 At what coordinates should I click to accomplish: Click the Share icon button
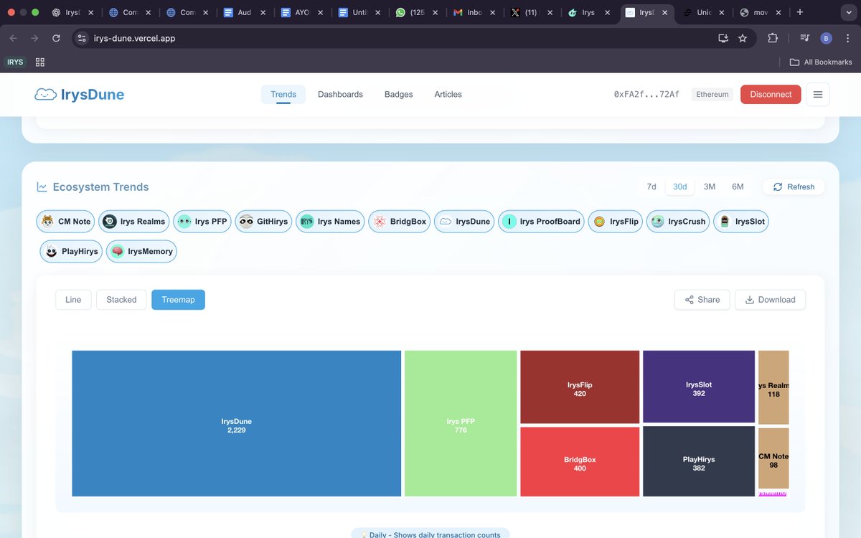coord(702,300)
